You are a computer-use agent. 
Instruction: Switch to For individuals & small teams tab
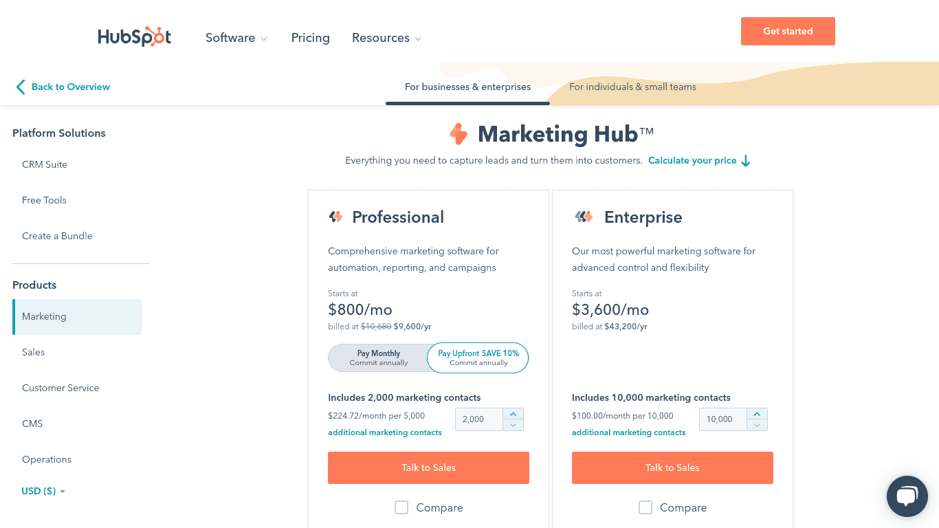(632, 87)
